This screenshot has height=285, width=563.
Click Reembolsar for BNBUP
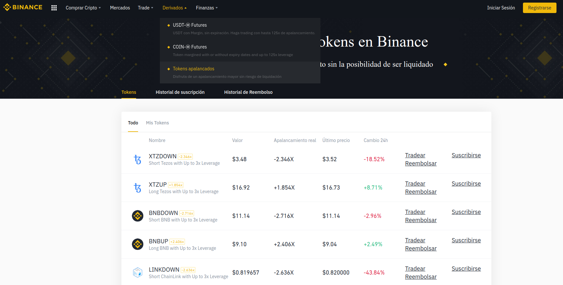coord(421,249)
